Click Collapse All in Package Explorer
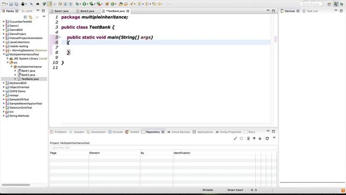 (x=25, y=17)
